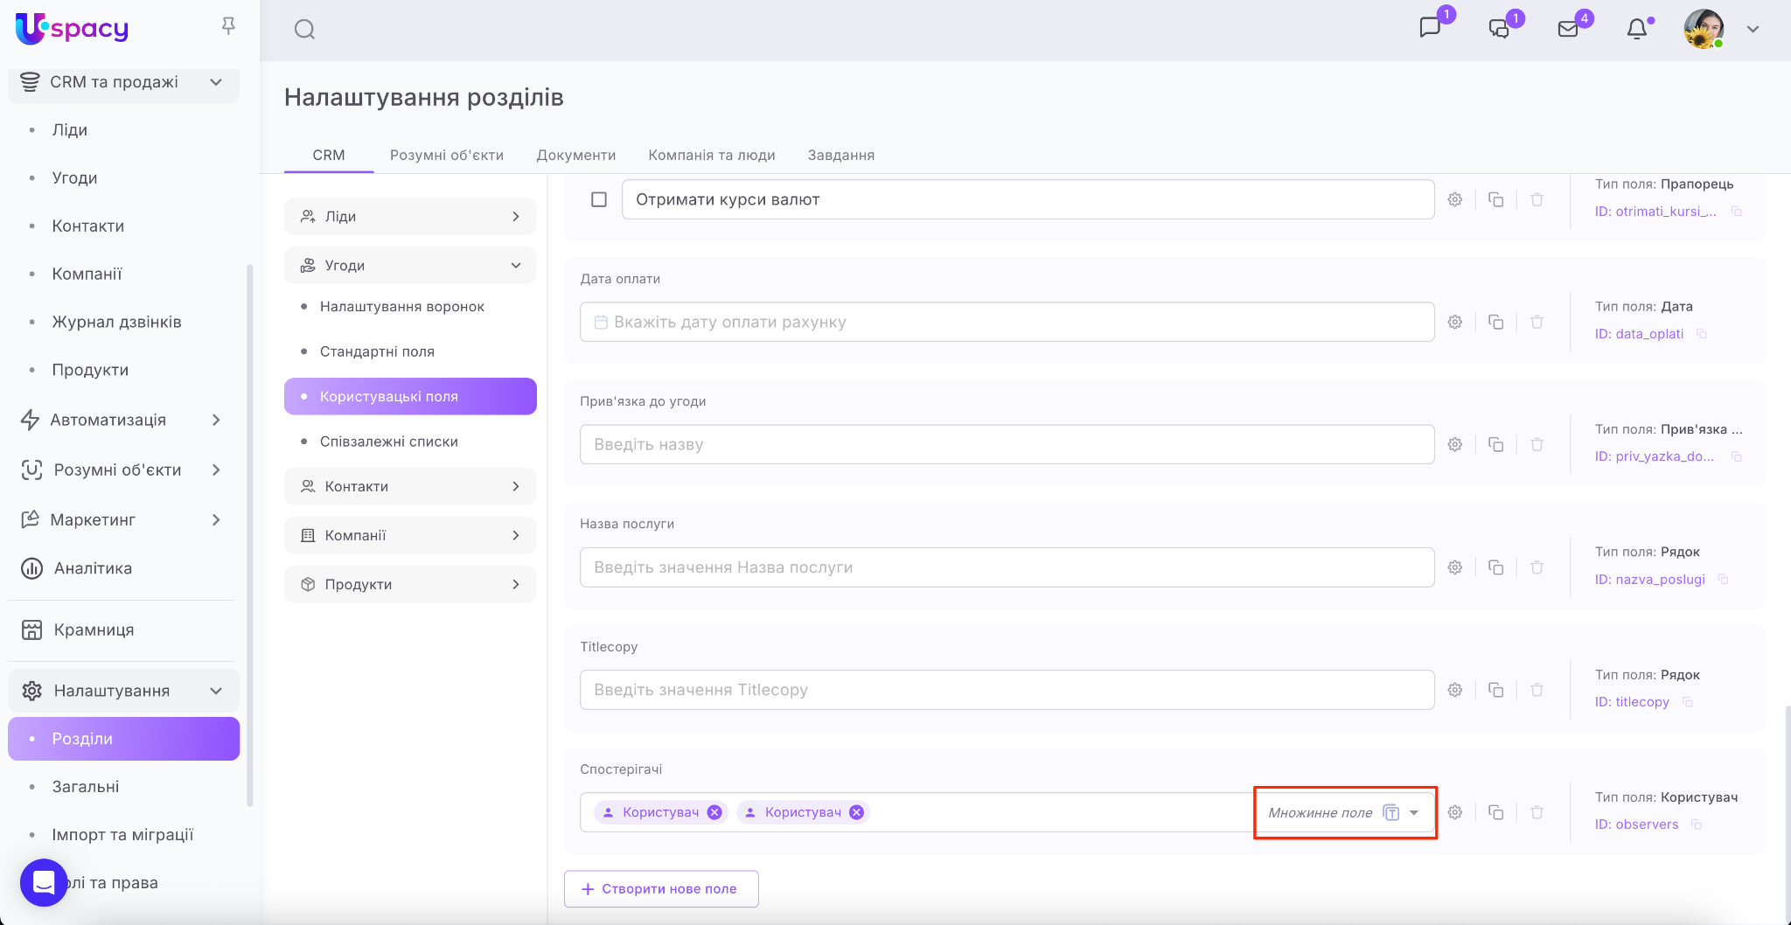This screenshot has width=1791, height=925.
Task: Pin the sidebar with pin icon
Action: click(x=228, y=26)
